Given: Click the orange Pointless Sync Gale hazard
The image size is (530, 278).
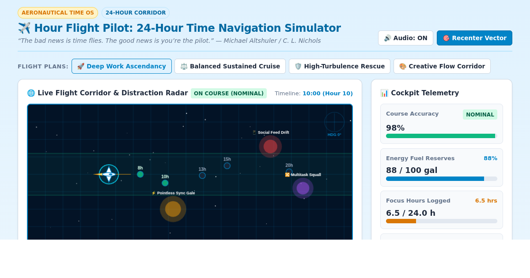Looking at the screenshot, I should (x=173, y=209).
